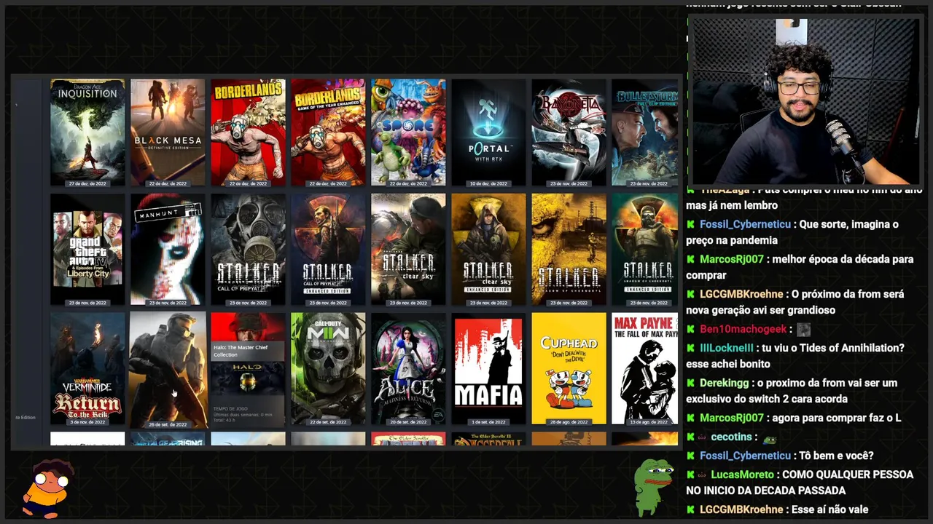Open Call of Duty MWII cover
The width and height of the screenshot is (933, 524).
(x=328, y=369)
